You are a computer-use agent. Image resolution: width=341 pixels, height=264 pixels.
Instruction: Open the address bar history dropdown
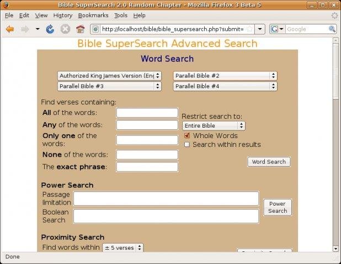point(260,29)
